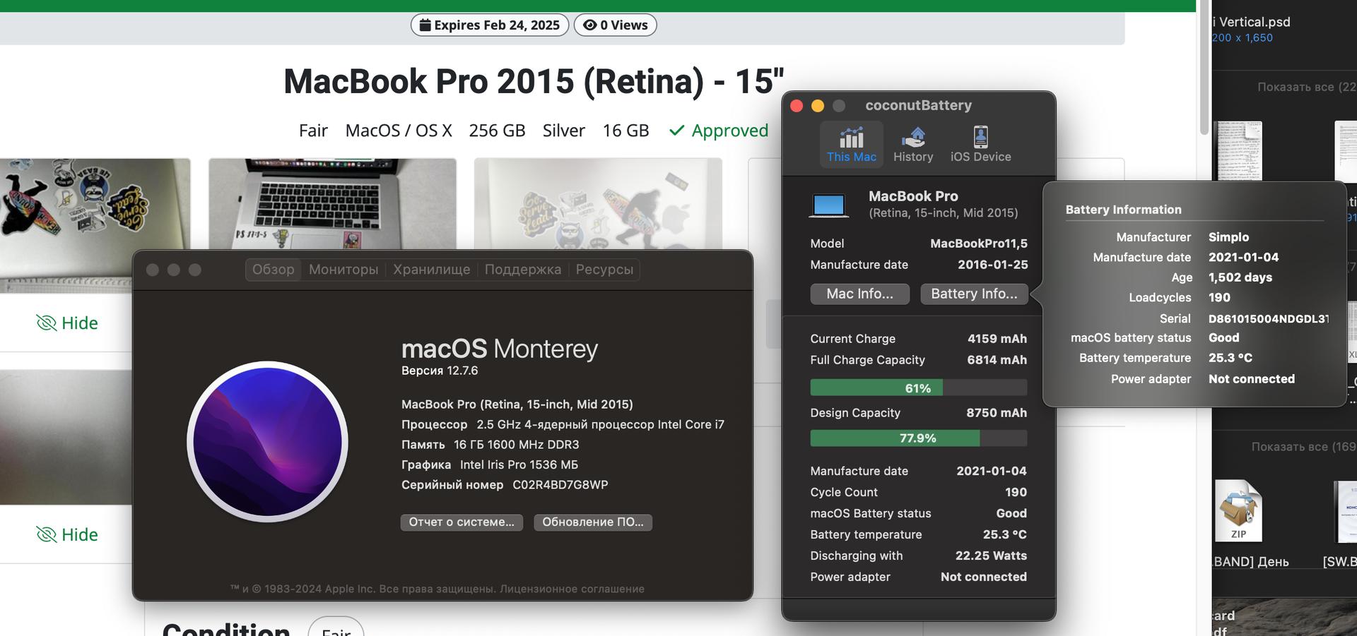Click the MacBook laptop icon in coconutBattery
1357x636 pixels.
point(828,205)
